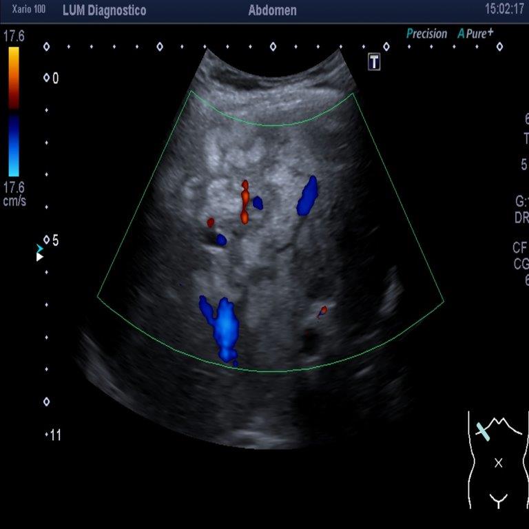The width and height of the screenshot is (529, 529).
Task: Click the DR dynamic range parameter
Action: [x=521, y=218]
